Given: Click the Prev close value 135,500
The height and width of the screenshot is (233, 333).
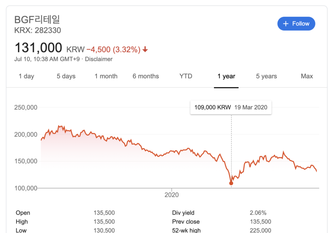Looking at the screenshot, I should pos(261,222).
